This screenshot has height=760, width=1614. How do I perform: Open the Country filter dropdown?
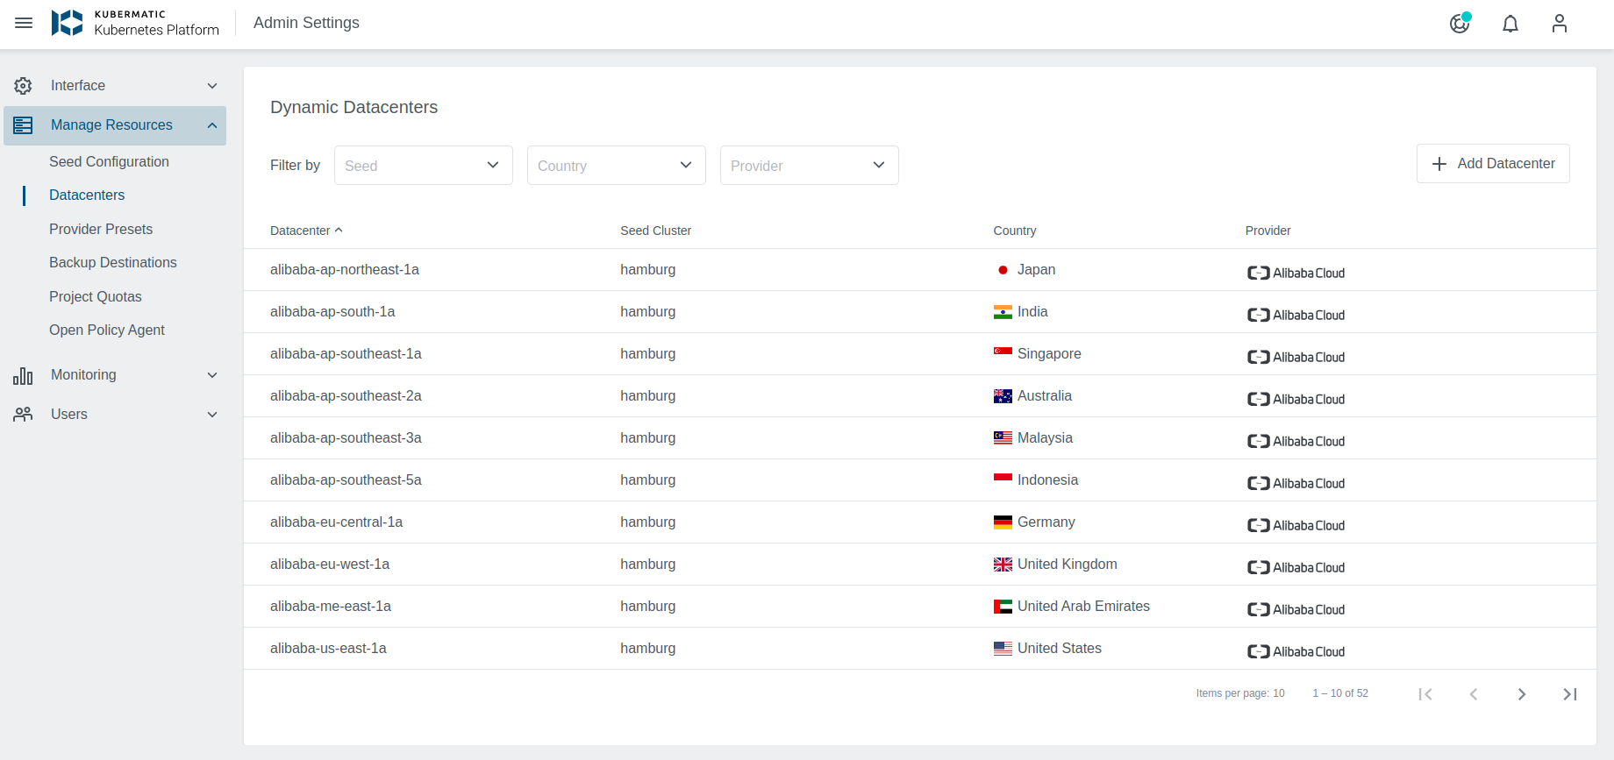tap(616, 166)
